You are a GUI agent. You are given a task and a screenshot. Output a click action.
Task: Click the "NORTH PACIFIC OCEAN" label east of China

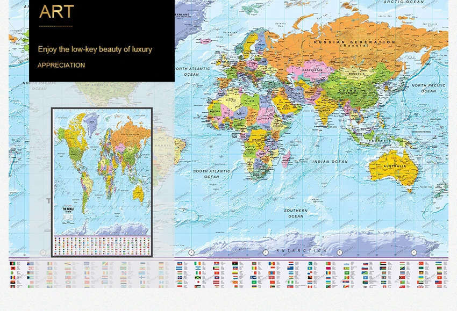(x=429, y=88)
